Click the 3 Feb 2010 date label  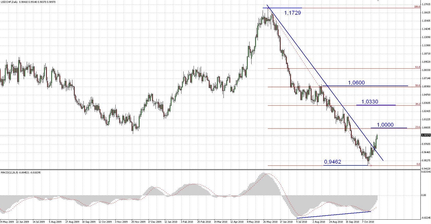(x=187, y=221)
